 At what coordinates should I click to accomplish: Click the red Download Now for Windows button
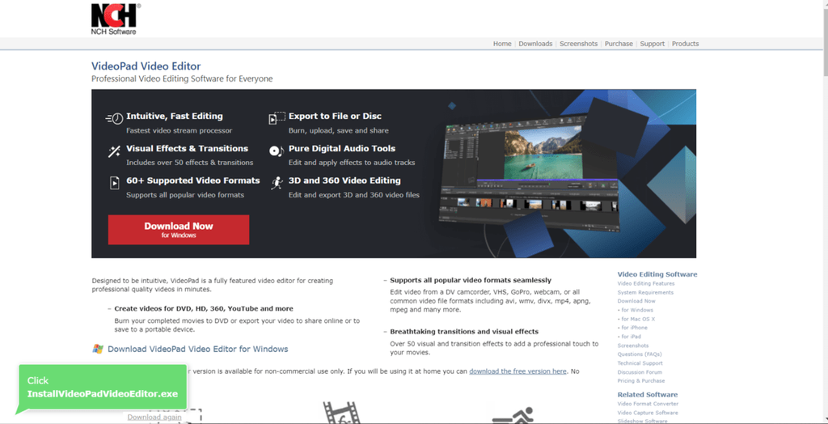tap(179, 230)
